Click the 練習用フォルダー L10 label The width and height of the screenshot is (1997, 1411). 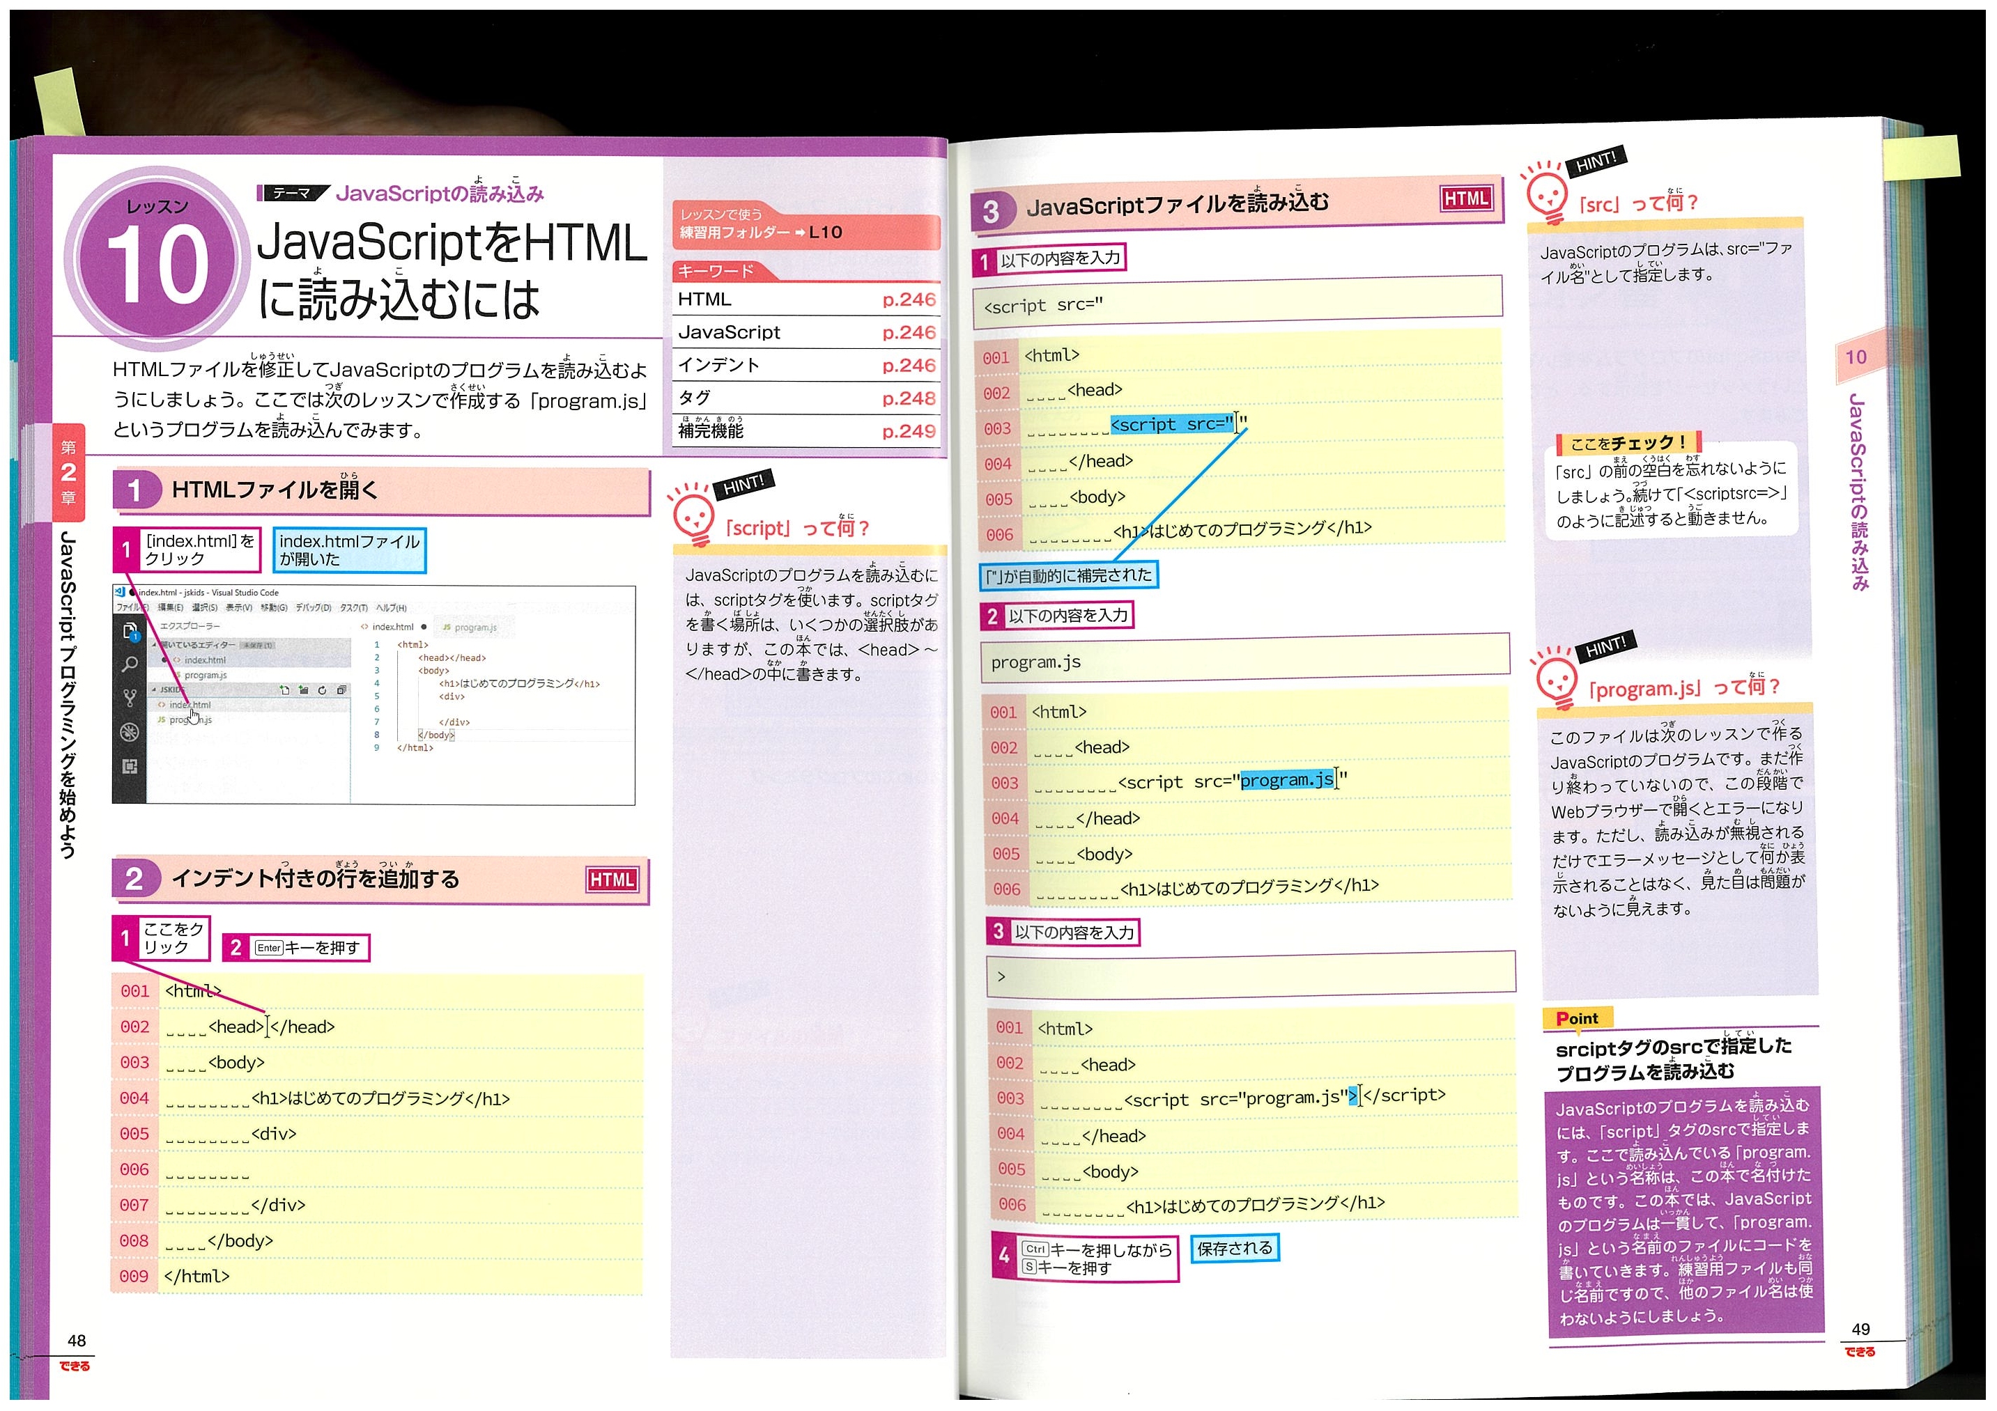point(761,232)
